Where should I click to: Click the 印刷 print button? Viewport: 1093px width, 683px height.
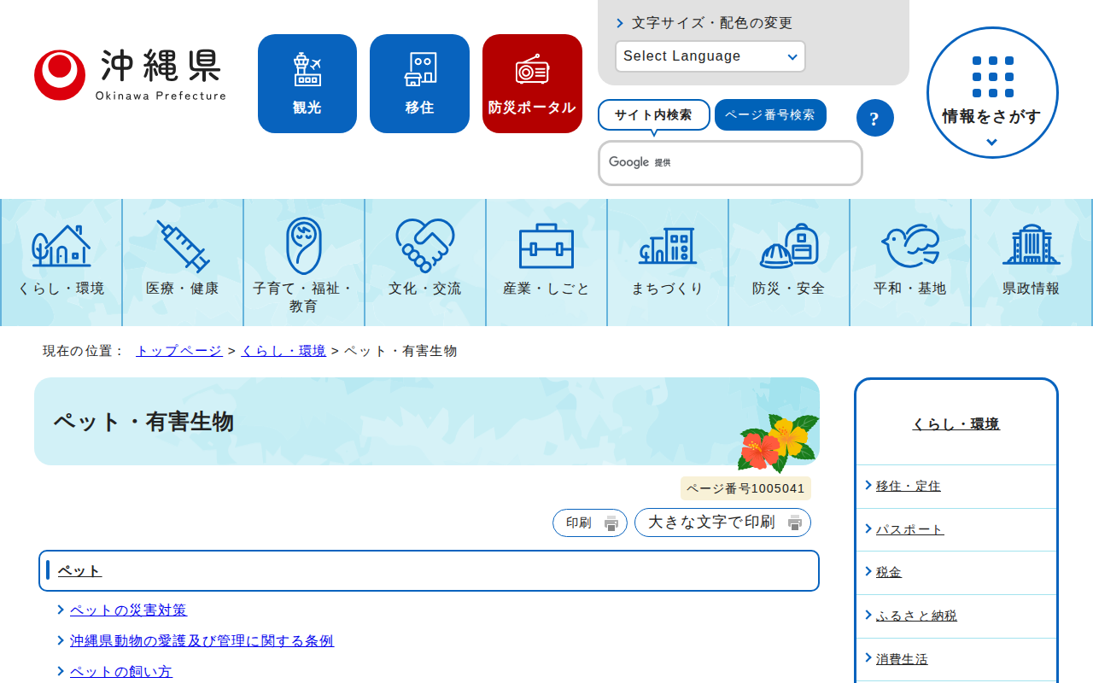(x=590, y=523)
